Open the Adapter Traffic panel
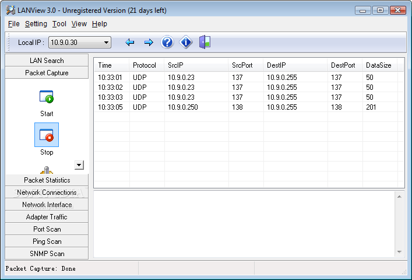Viewport: 412px width, 280px height. (47, 217)
